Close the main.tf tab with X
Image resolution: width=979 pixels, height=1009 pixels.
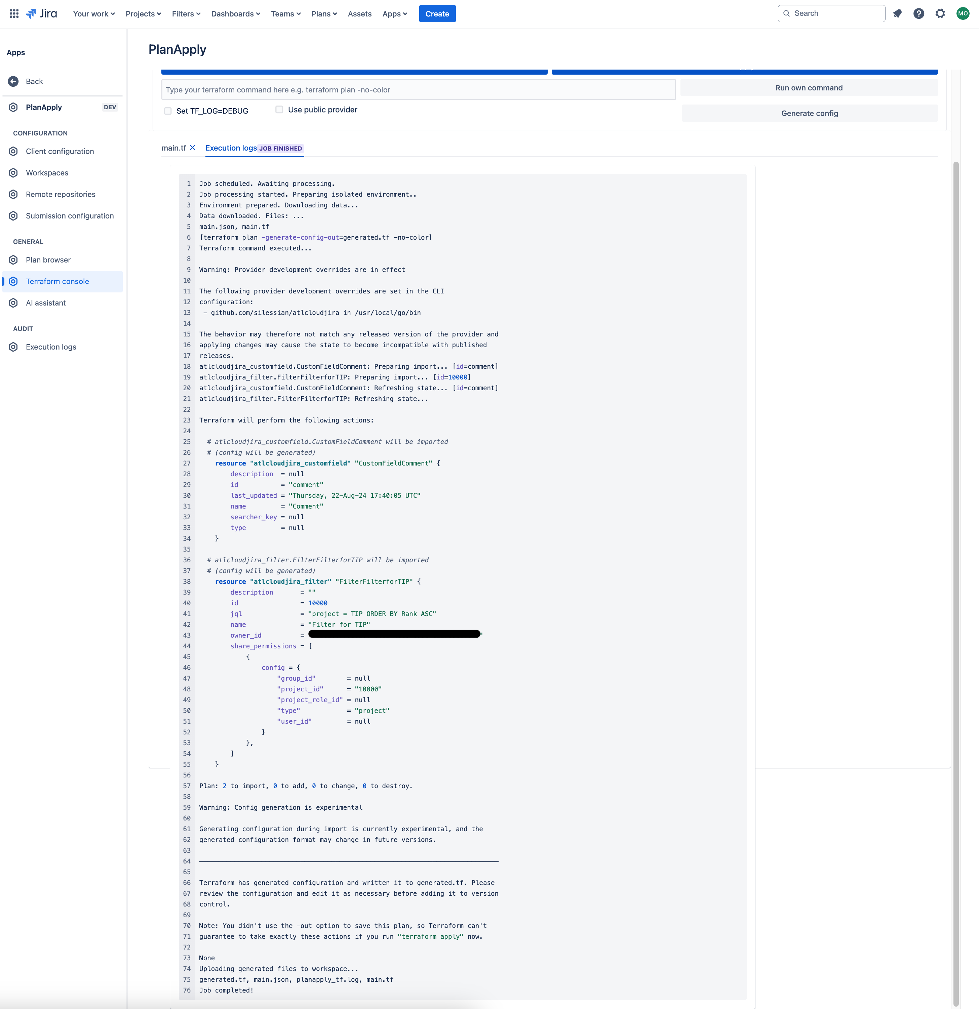click(193, 148)
